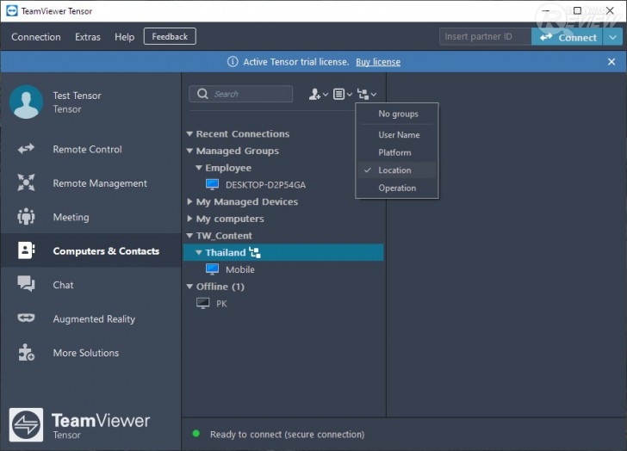Open the Connection menu
Viewport: 627px width, 451px height.
coord(36,37)
